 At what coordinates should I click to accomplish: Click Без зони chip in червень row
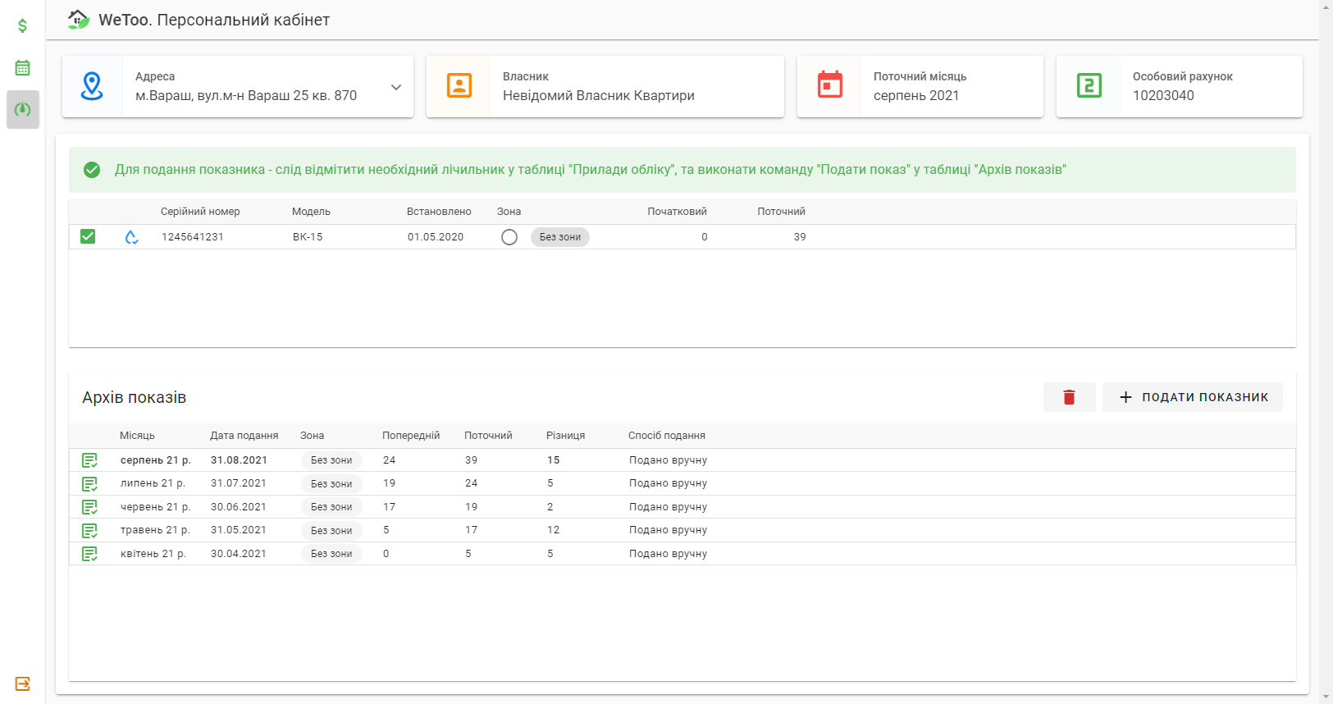tap(331, 507)
